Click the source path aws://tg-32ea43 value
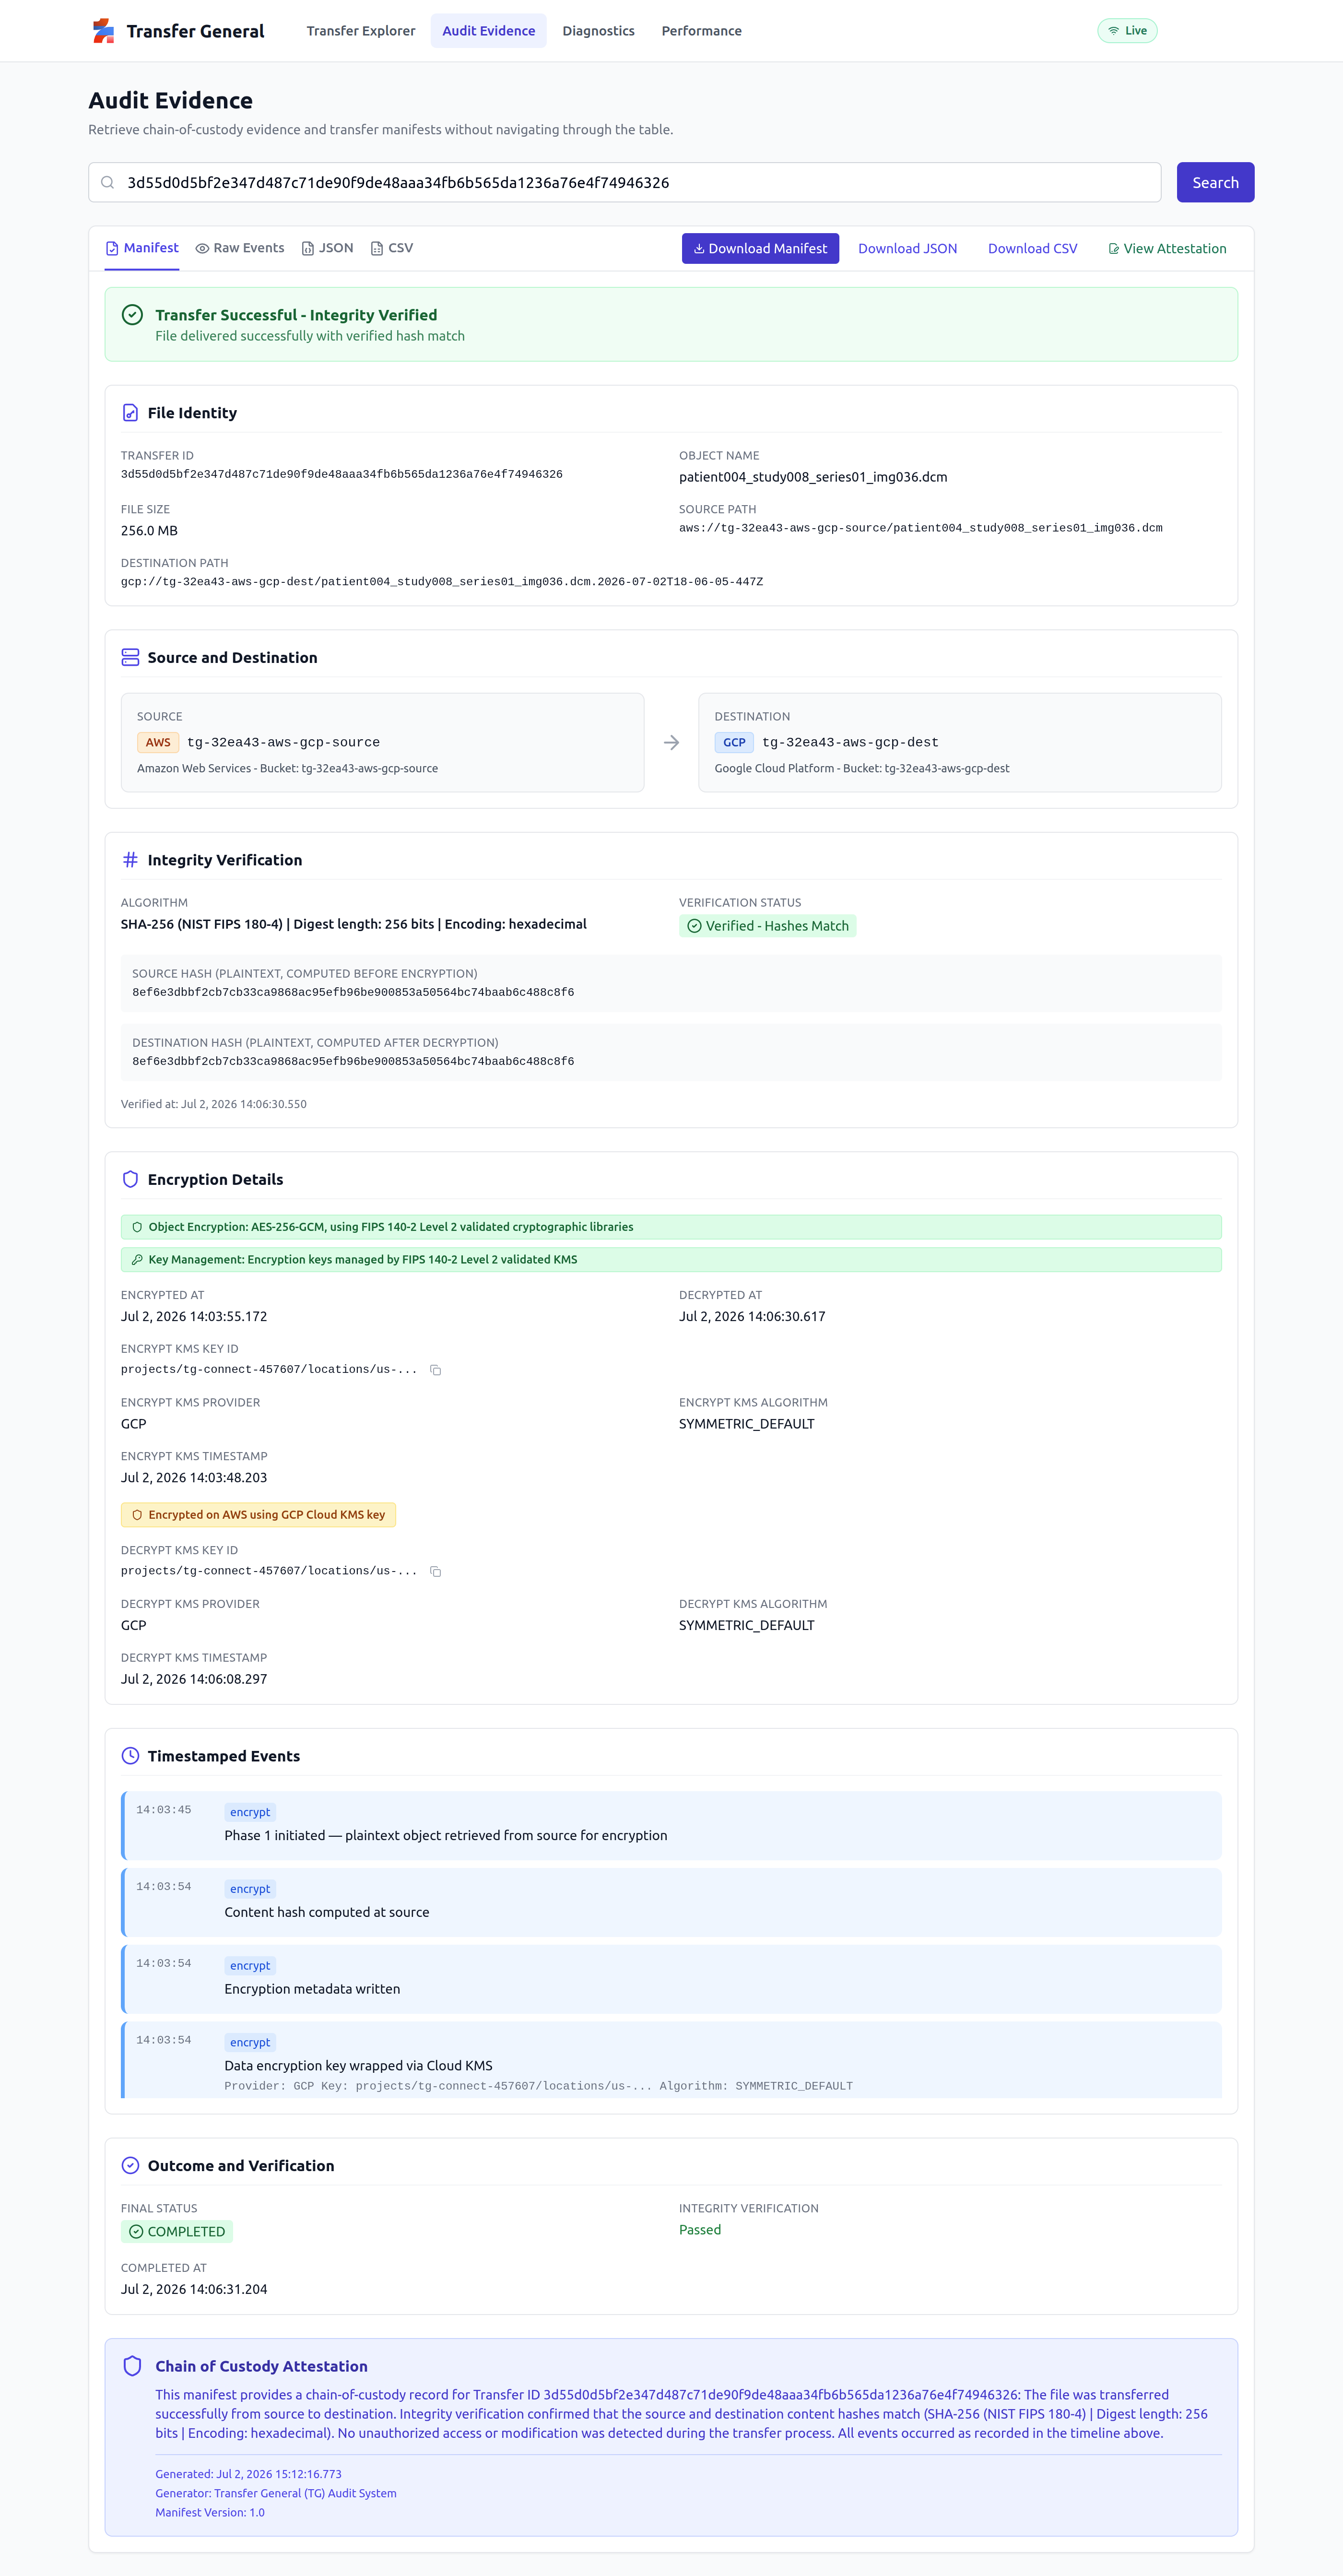1343x2576 pixels. pos(920,528)
